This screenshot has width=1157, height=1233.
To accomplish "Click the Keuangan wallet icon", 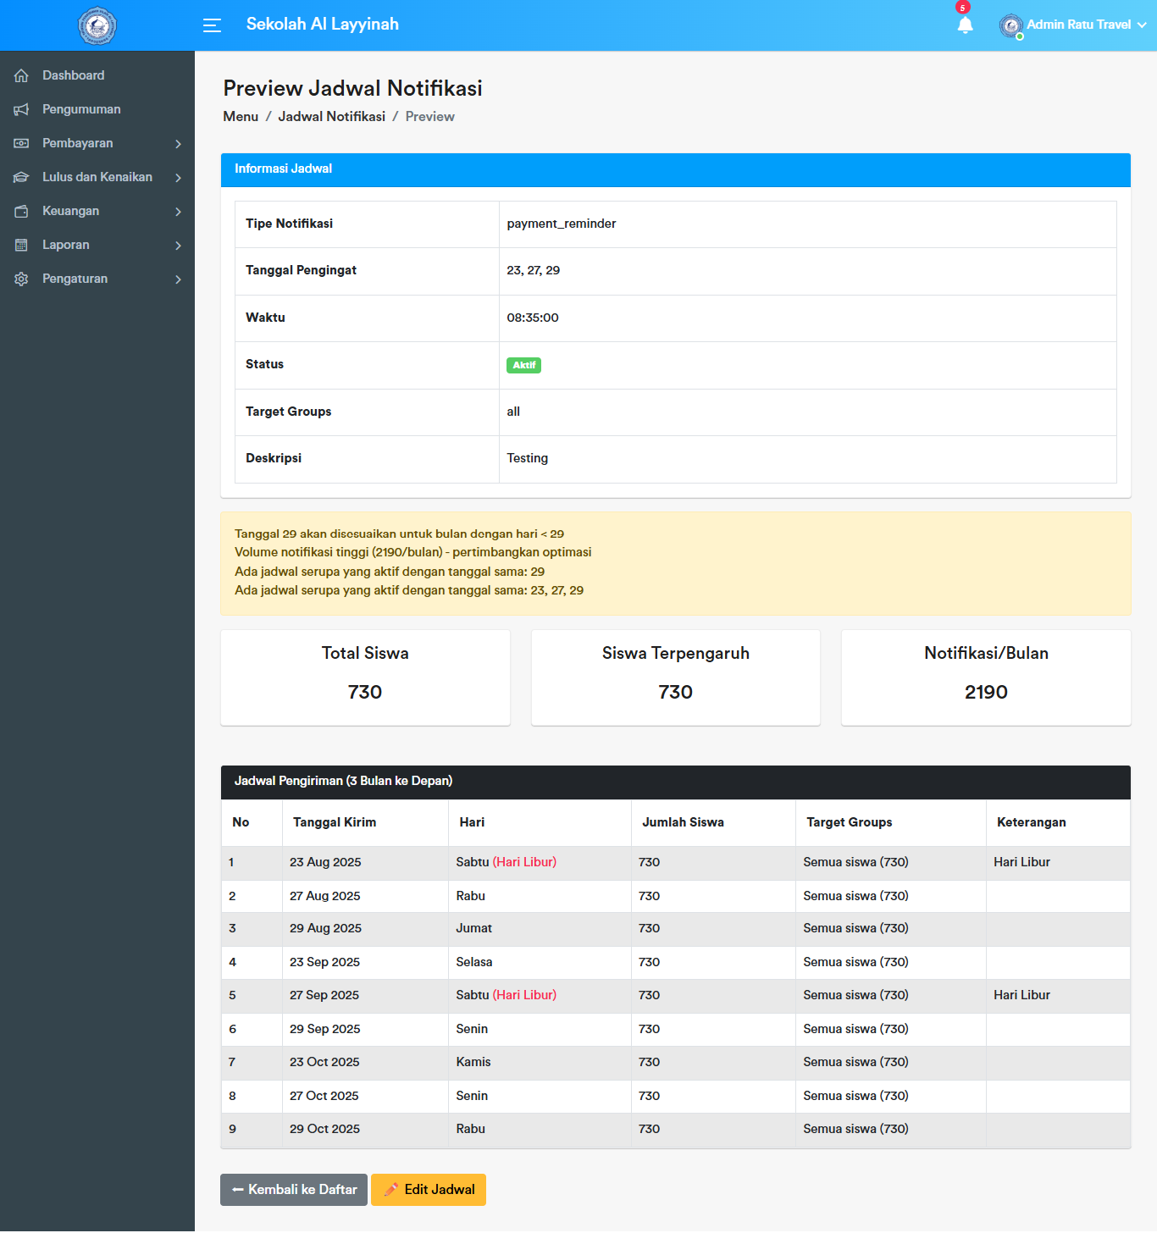I will pos(21,211).
